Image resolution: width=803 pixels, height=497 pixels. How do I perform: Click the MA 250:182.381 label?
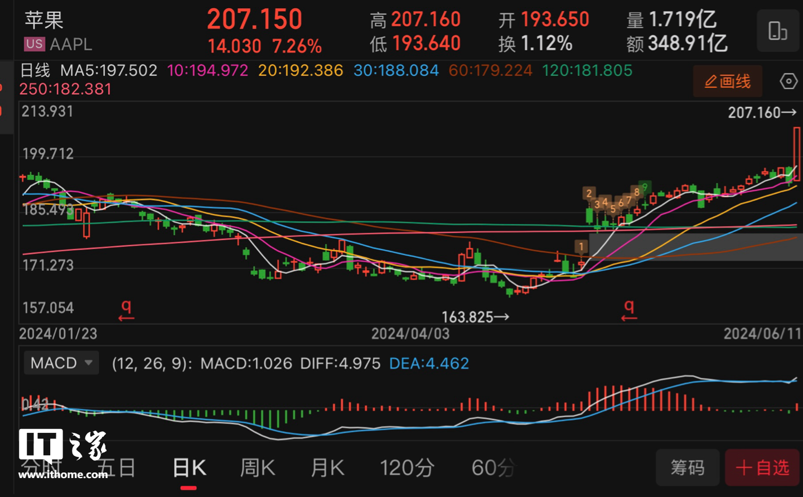tap(65, 89)
